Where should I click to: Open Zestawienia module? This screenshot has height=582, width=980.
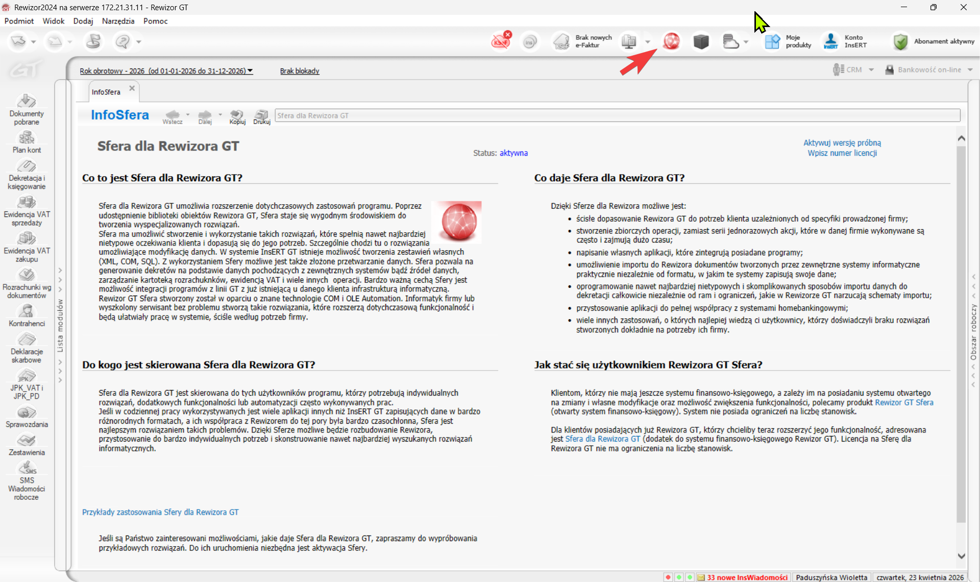click(27, 445)
